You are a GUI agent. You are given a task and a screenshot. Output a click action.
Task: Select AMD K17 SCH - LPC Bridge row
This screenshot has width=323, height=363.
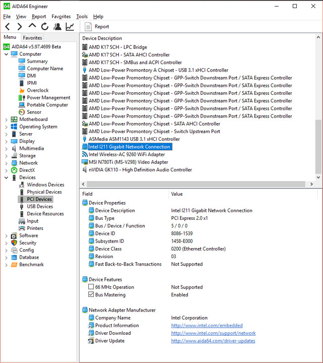[x=118, y=47]
